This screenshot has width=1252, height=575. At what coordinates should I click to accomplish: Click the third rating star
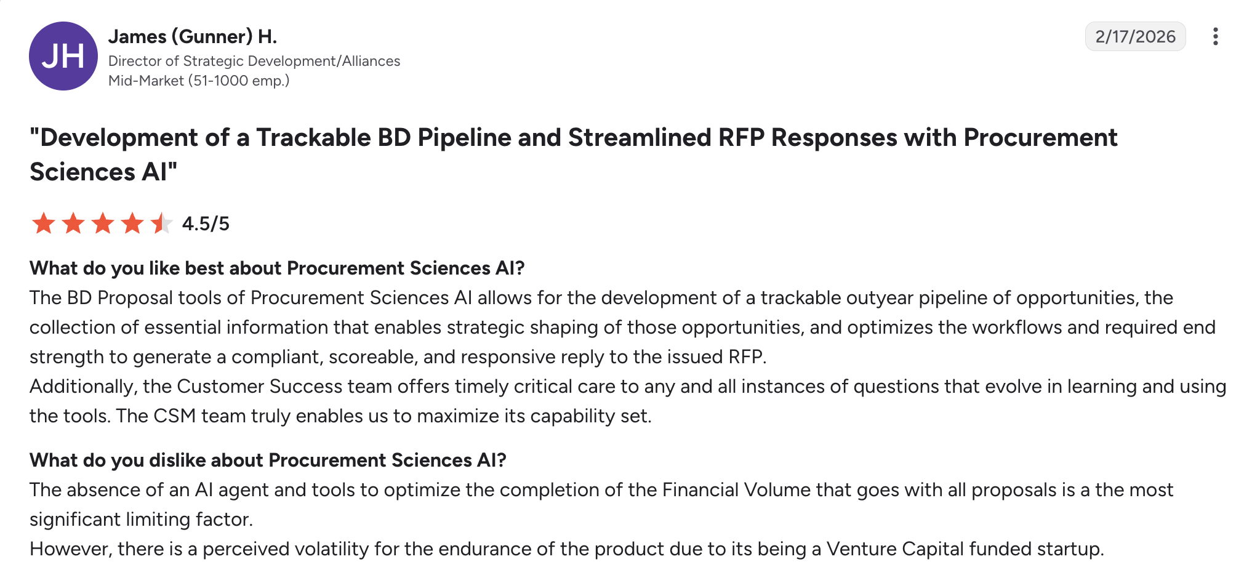tap(103, 223)
